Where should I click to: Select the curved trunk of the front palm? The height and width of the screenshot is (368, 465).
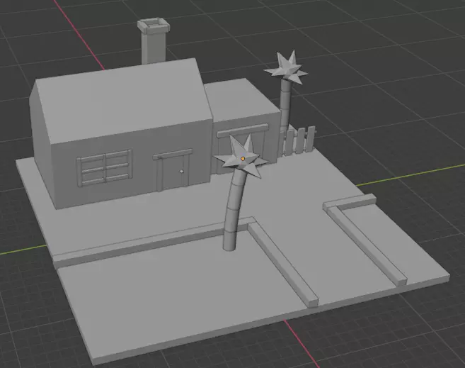coord(234,211)
